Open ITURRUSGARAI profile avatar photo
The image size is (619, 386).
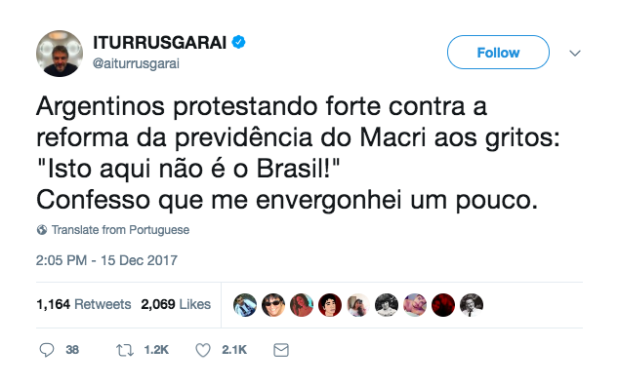[60, 54]
